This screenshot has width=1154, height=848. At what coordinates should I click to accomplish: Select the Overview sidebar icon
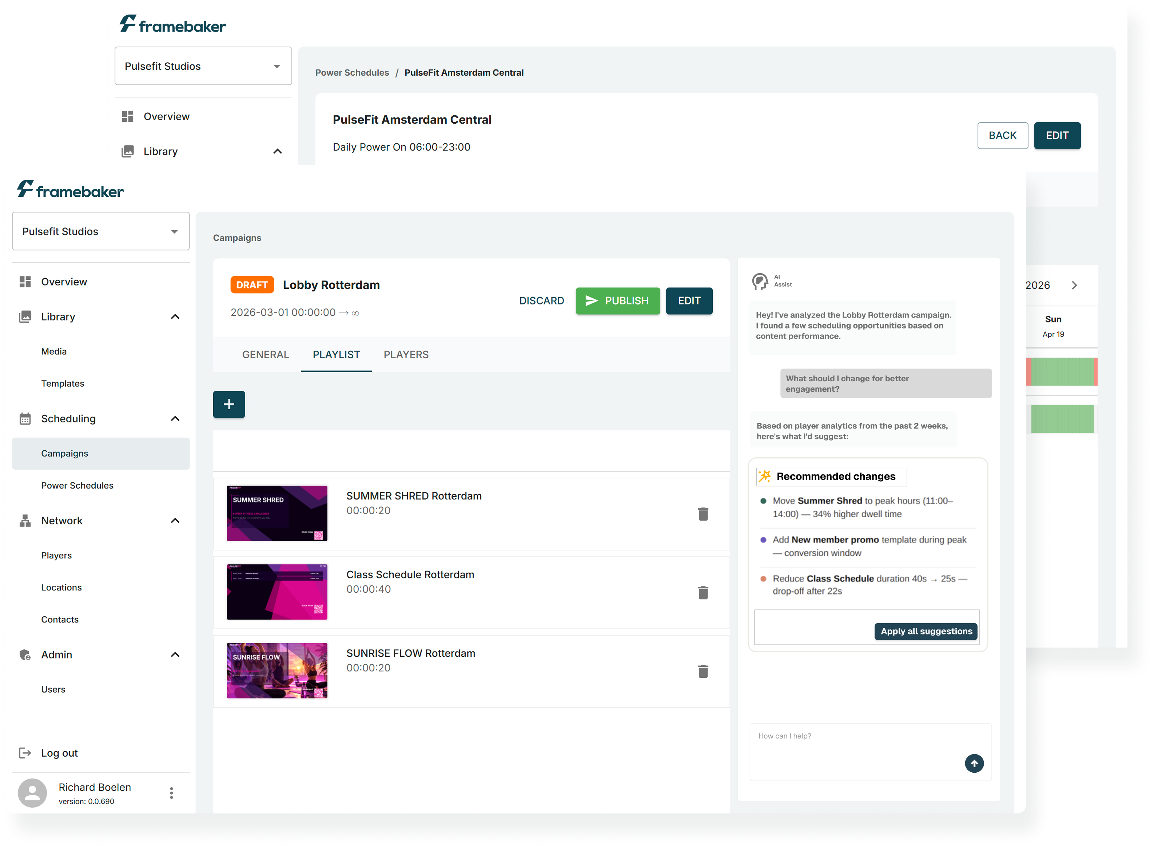[24, 281]
